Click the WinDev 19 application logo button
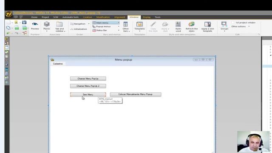 8,14
